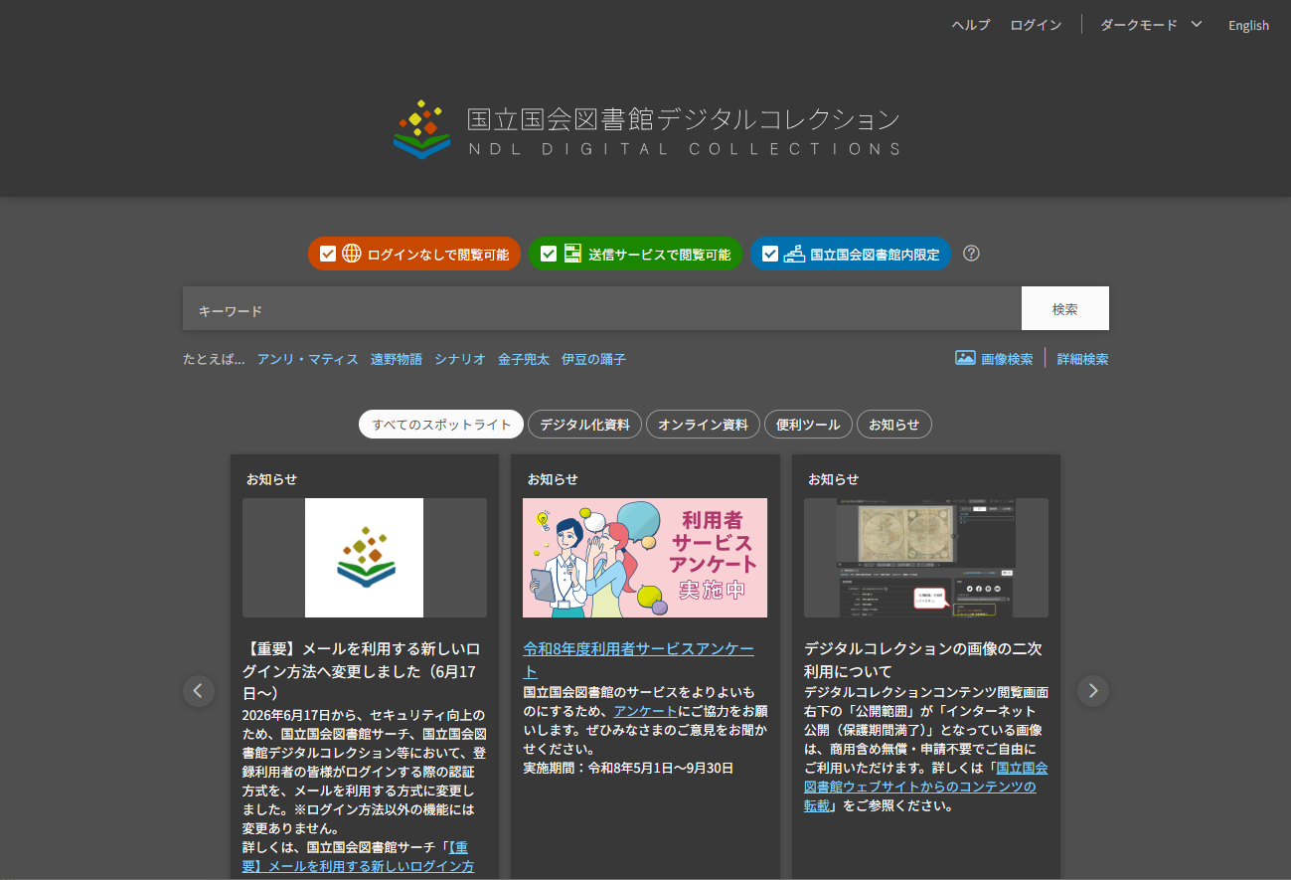Open 【重要】メールを利用する新しいログイン方法 link

tap(358, 856)
